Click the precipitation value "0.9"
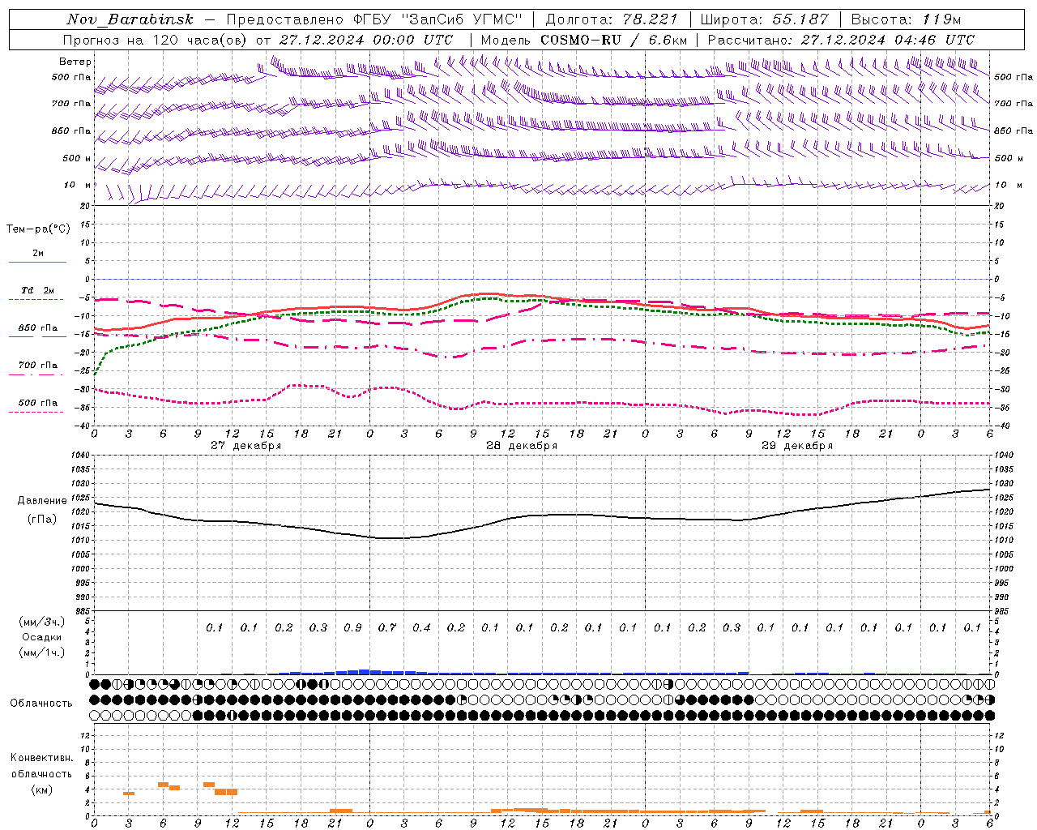Viewport: 1037px width, 830px height. point(352,627)
